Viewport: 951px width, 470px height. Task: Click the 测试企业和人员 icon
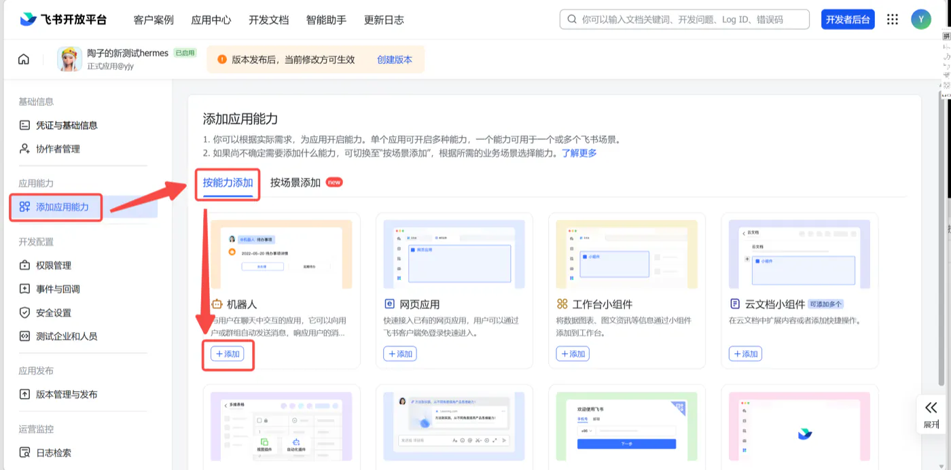[x=24, y=336]
